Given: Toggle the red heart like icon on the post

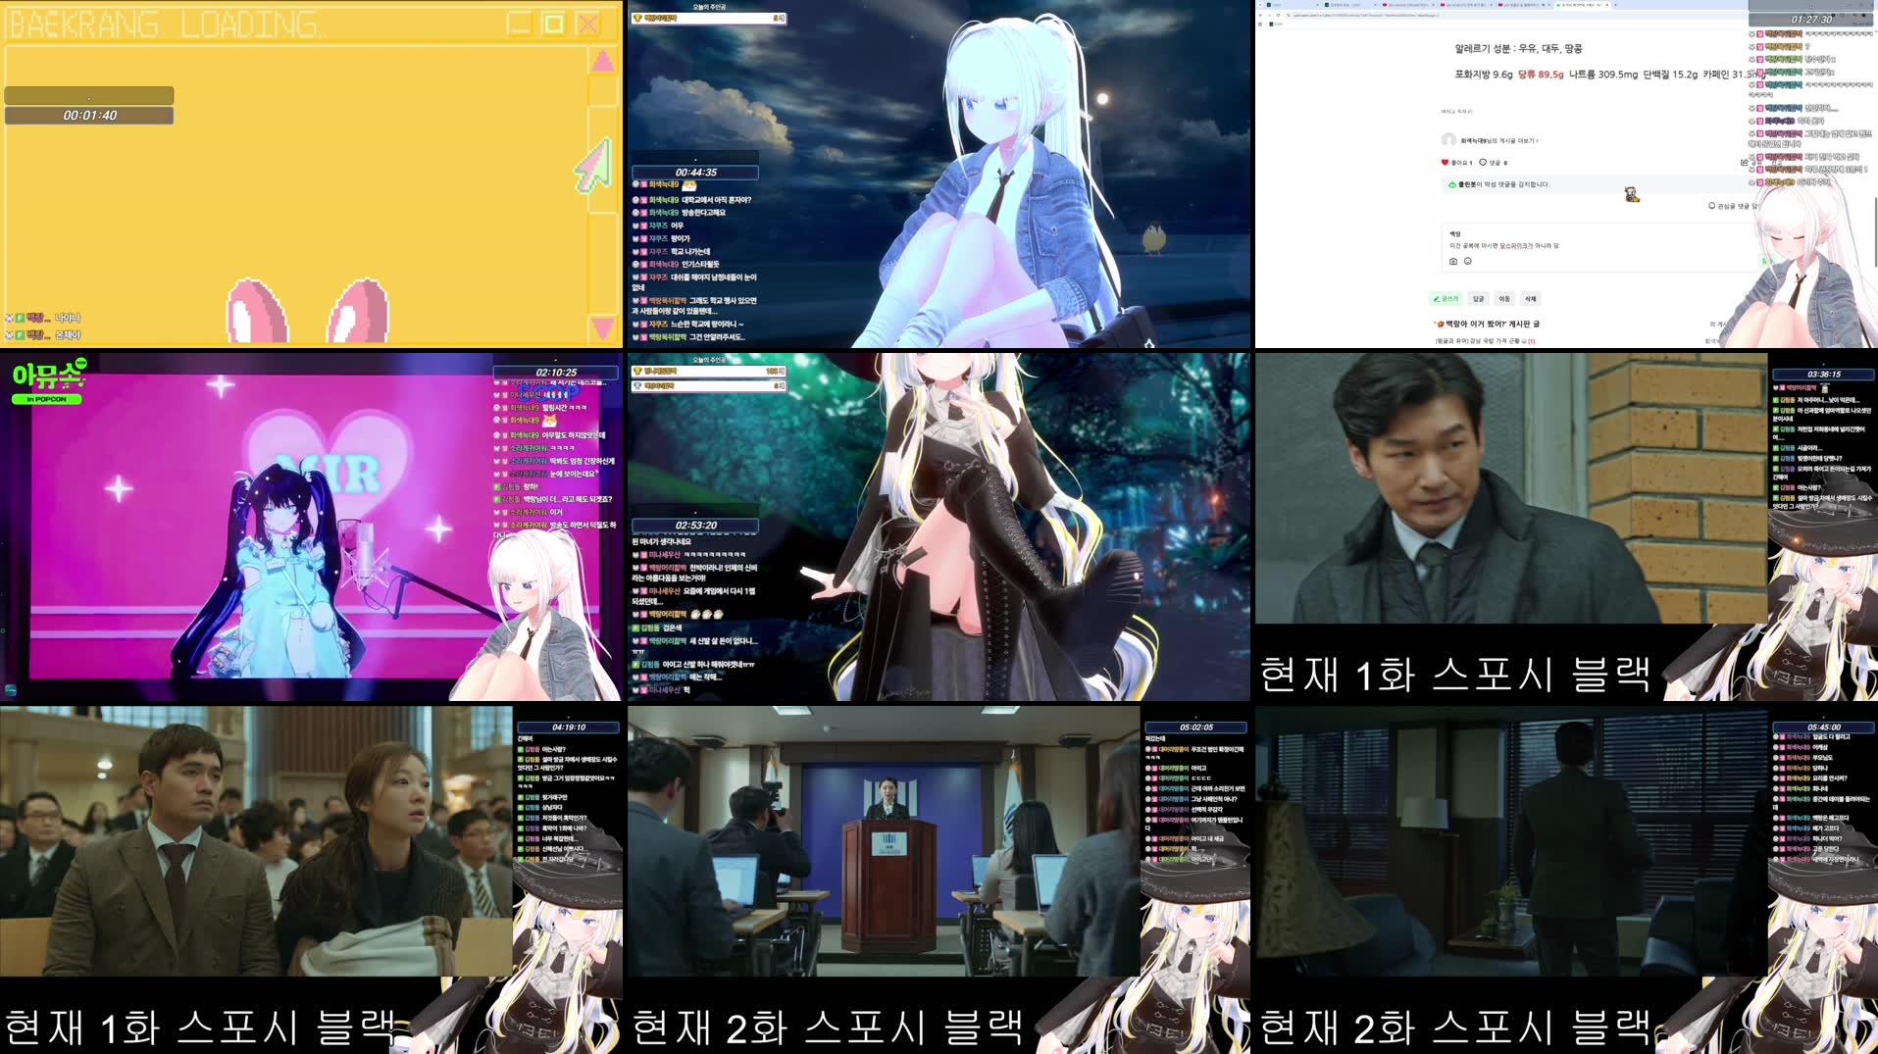Looking at the screenshot, I should 1445,163.
